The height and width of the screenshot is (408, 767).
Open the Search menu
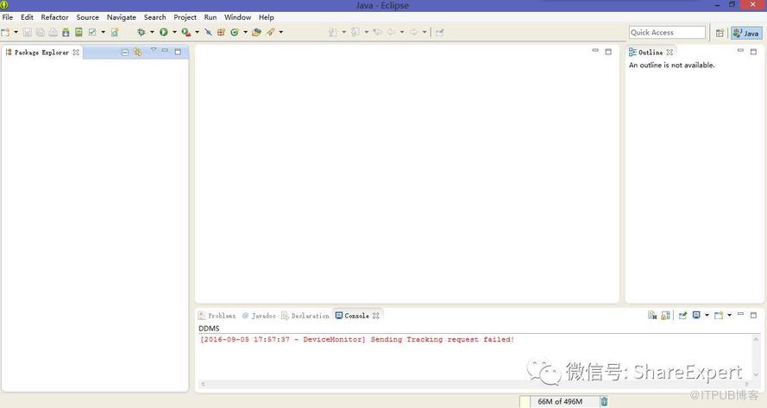tap(154, 17)
